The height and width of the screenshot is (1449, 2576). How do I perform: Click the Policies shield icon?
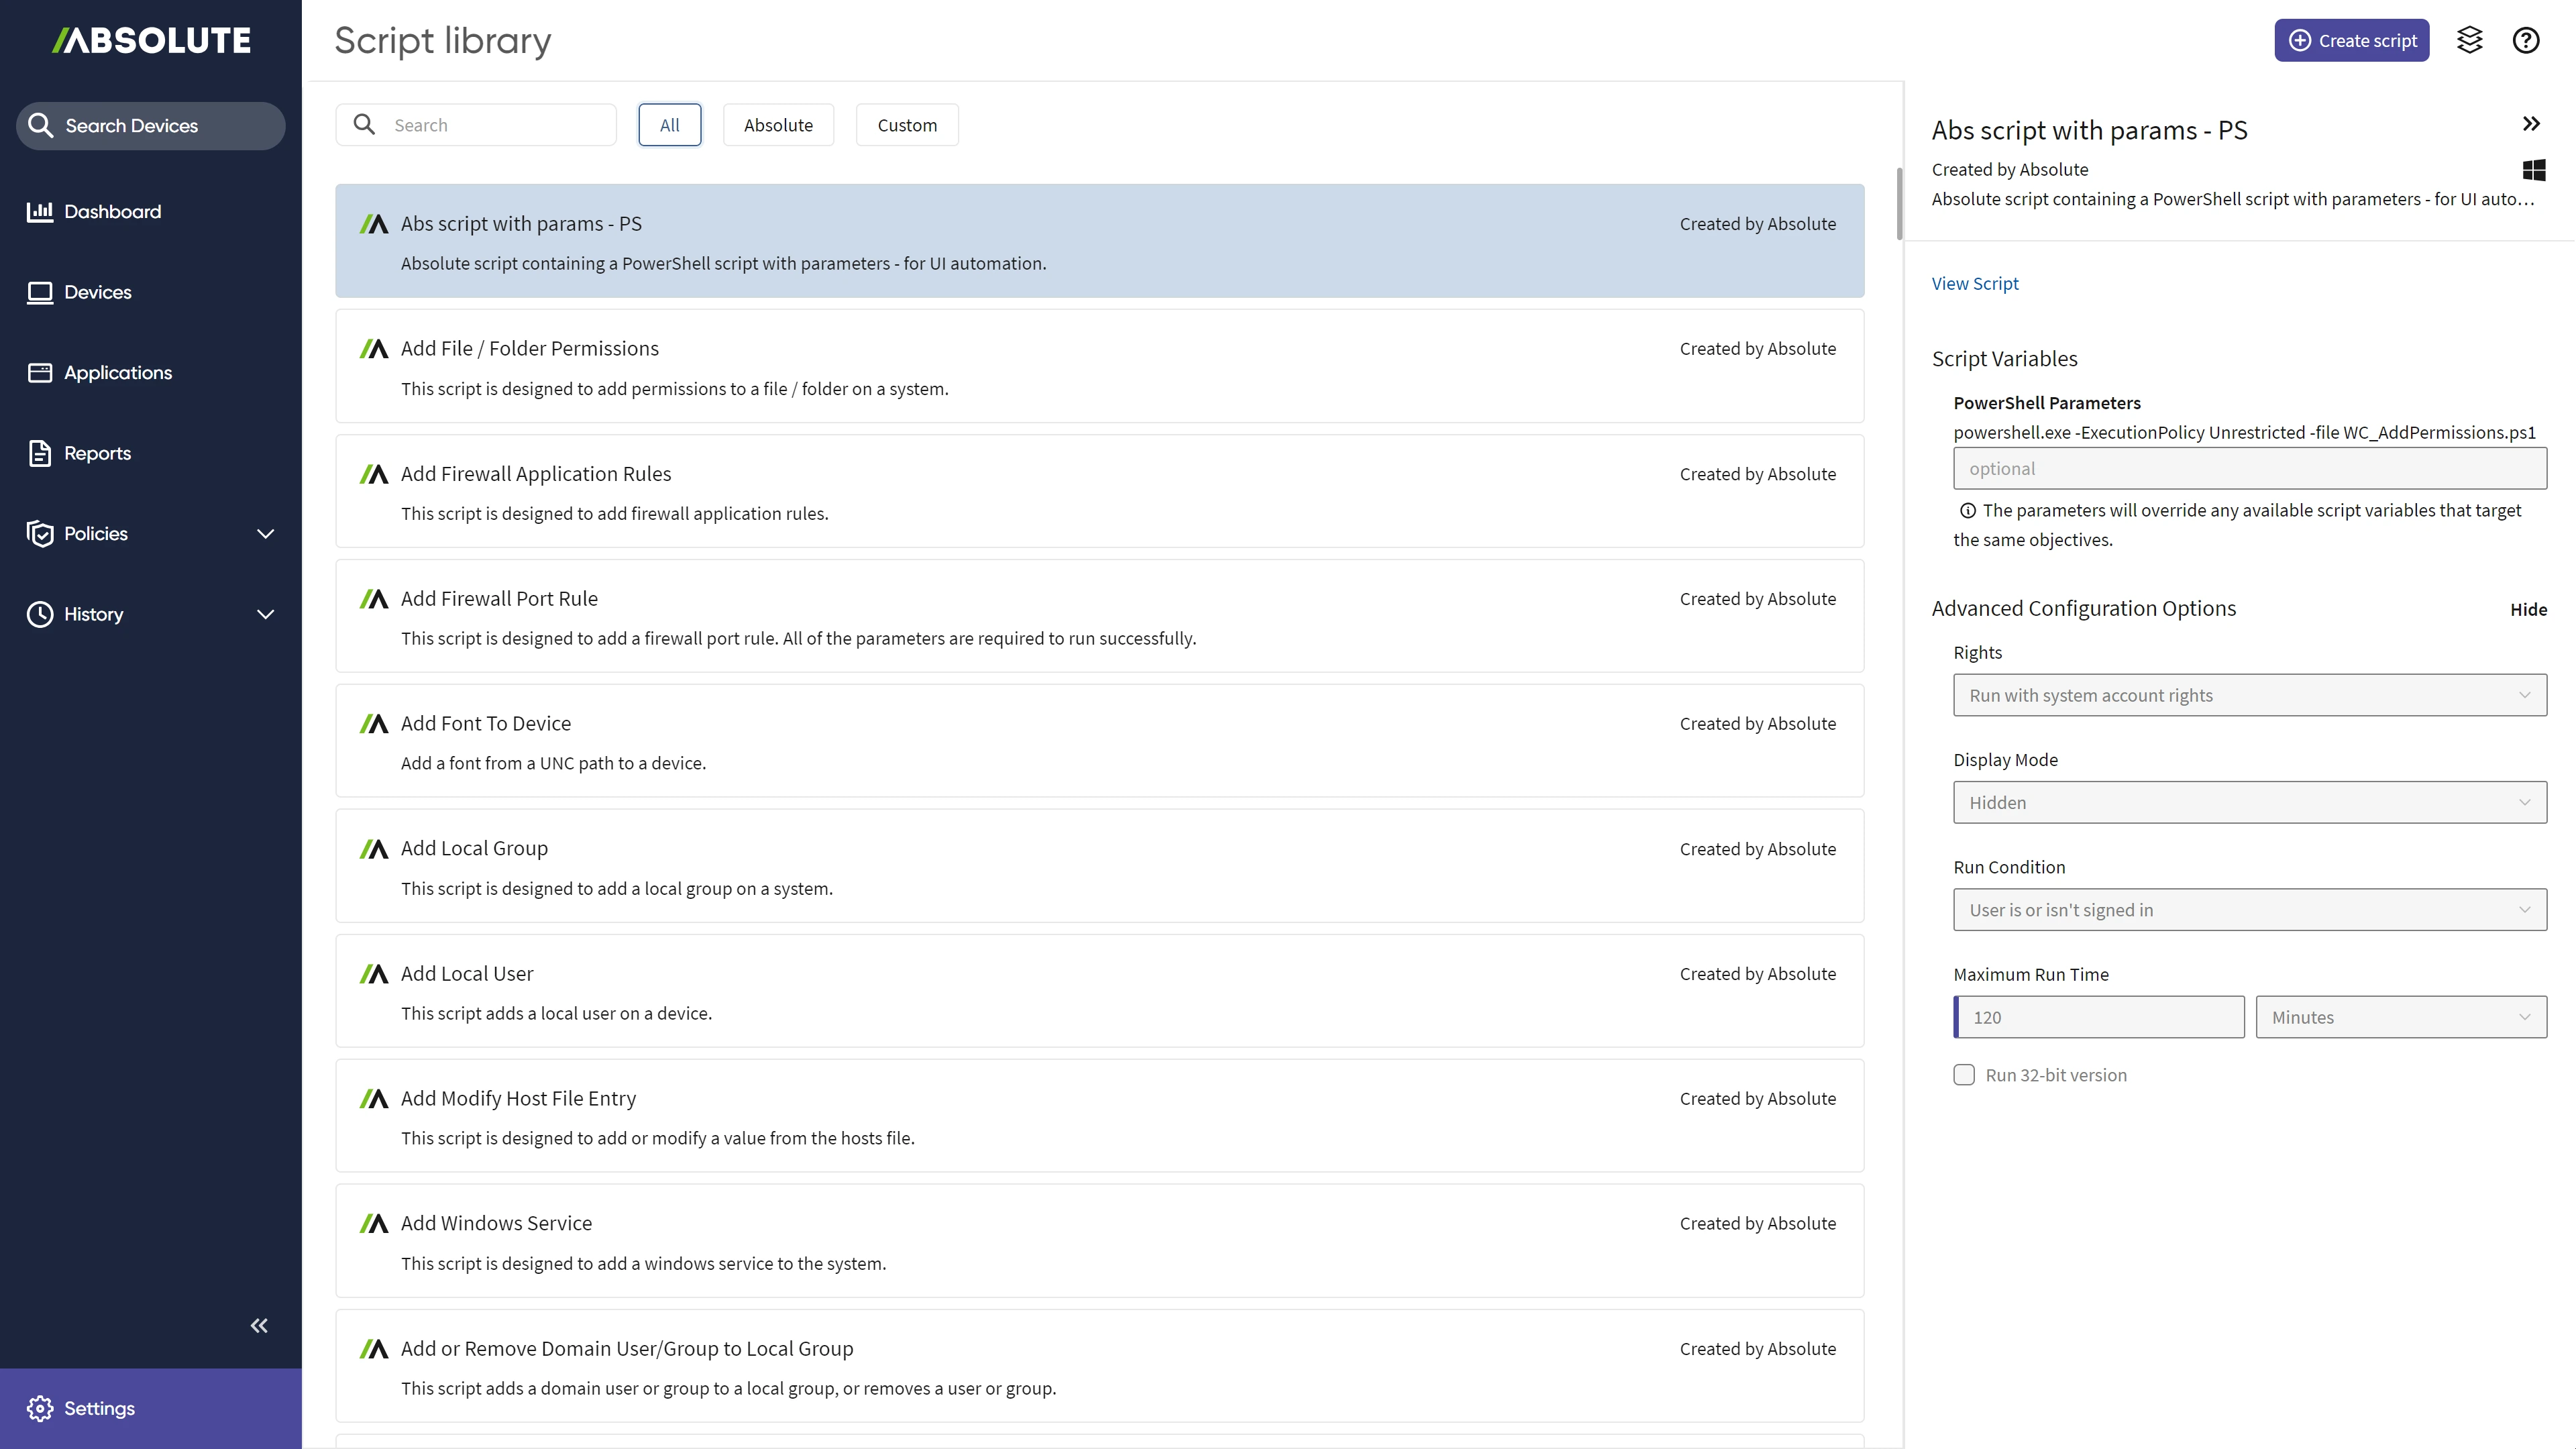(x=40, y=534)
